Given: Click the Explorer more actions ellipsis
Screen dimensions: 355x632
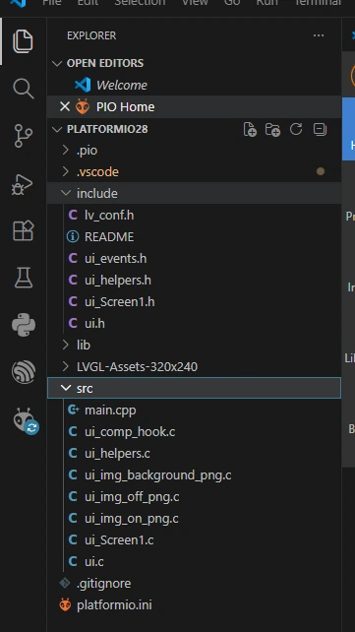Looking at the screenshot, I should click(319, 35).
